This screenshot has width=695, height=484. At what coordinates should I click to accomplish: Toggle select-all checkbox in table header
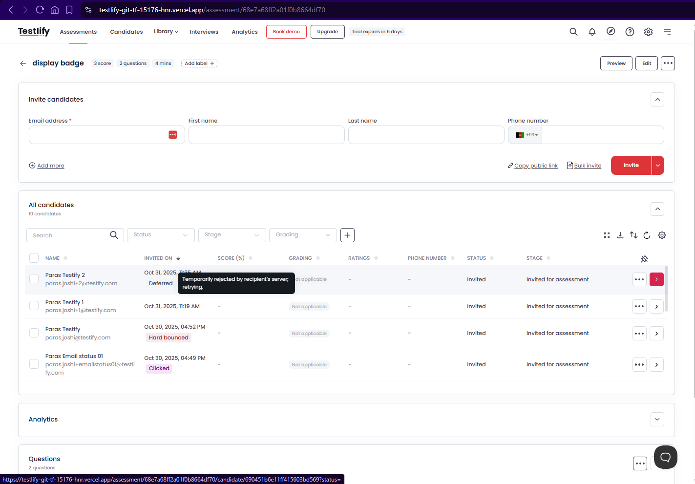pos(34,258)
